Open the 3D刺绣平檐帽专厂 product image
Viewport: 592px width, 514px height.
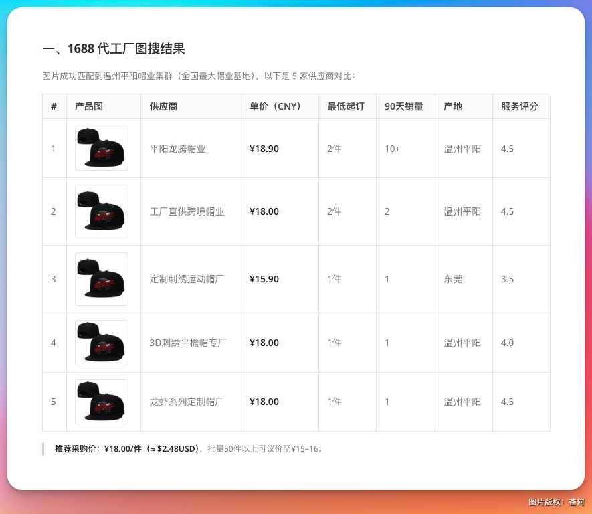tap(101, 343)
